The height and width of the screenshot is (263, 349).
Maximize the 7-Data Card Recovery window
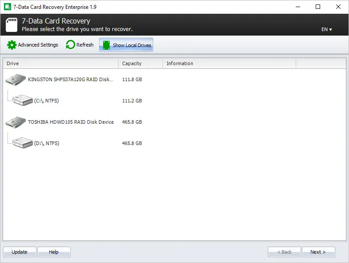pos(318,7)
